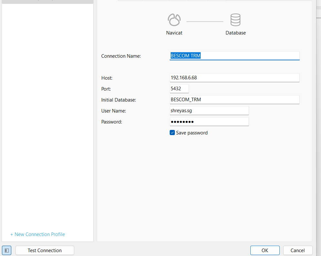Toggle the sidebar panel icon beside Test Connection
This screenshot has height=256, width=321.
pos(7,251)
